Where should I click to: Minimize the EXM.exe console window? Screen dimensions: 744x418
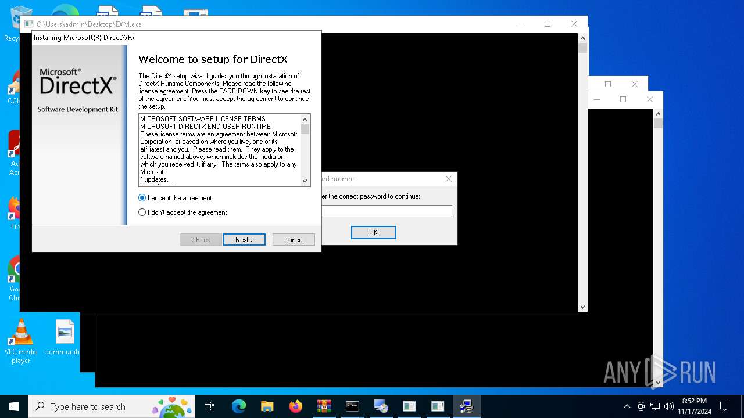coord(521,24)
